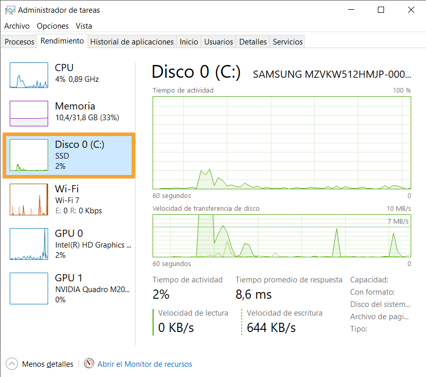Click the Memoria usage thumbnail

(x=29, y=114)
